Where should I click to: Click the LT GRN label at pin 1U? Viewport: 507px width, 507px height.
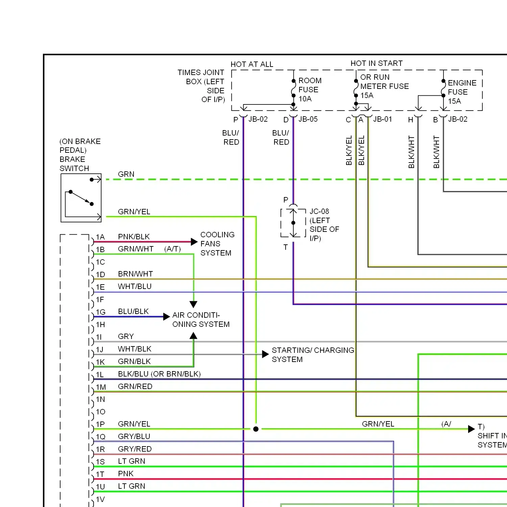click(131, 486)
